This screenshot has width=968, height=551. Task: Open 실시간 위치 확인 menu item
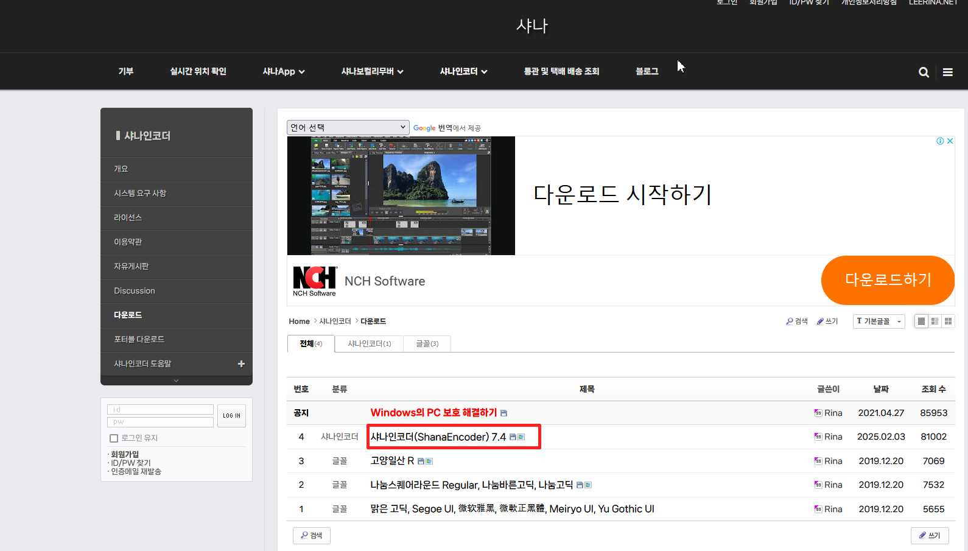click(x=198, y=71)
